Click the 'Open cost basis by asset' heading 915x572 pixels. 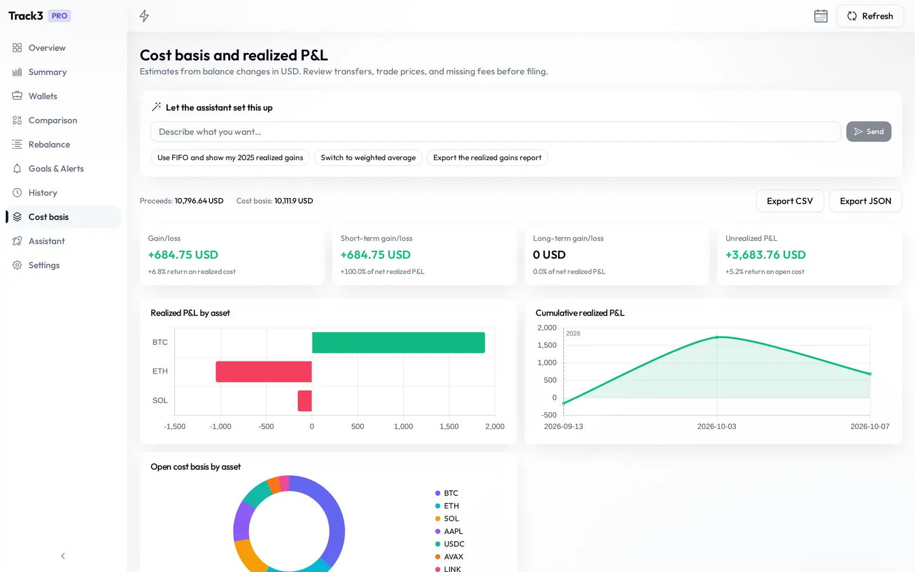(196, 467)
